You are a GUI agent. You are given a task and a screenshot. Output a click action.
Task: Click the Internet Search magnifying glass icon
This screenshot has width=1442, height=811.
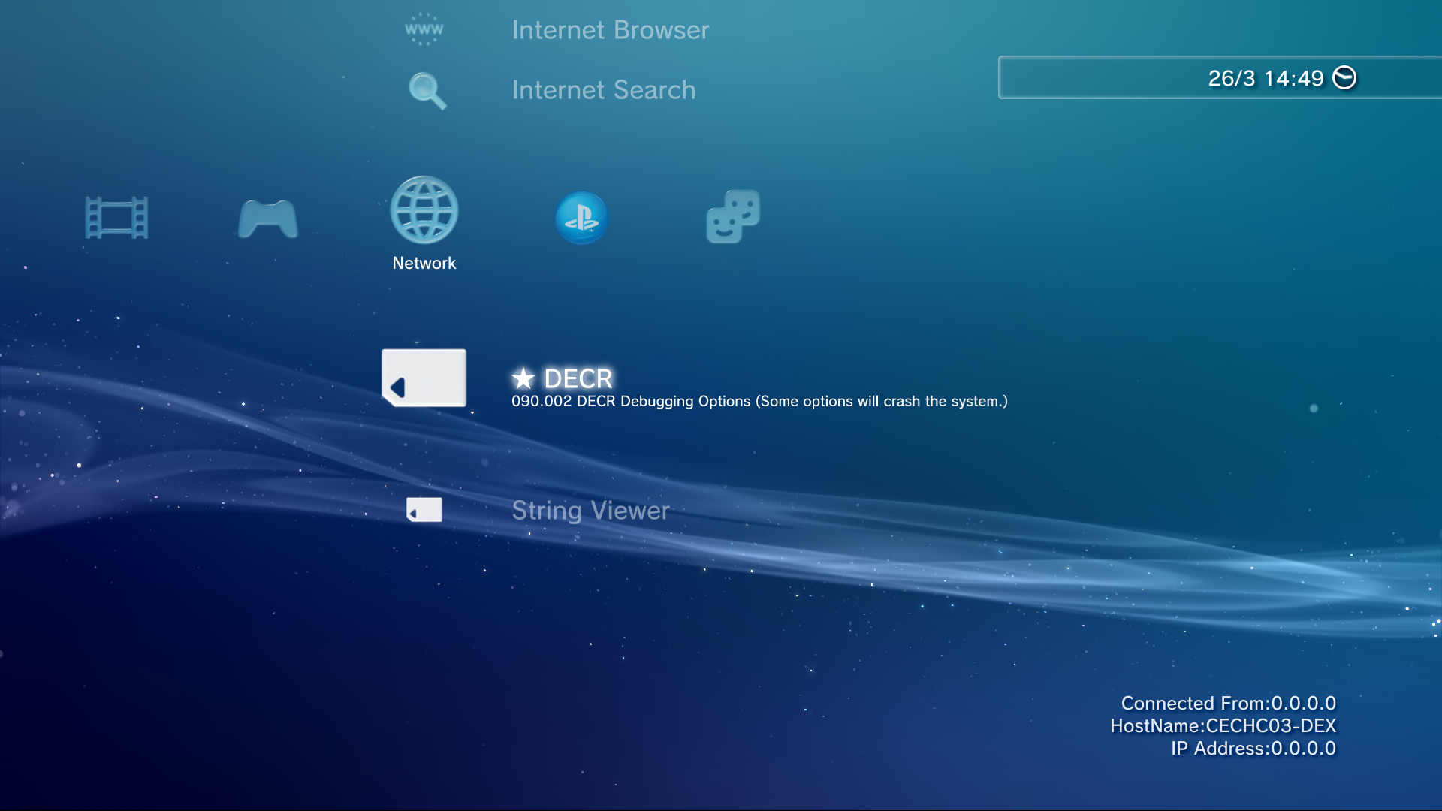[427, 90]
